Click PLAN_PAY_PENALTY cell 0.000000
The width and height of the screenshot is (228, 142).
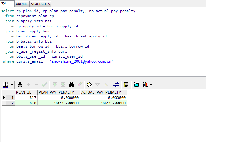tap(59, 98)
